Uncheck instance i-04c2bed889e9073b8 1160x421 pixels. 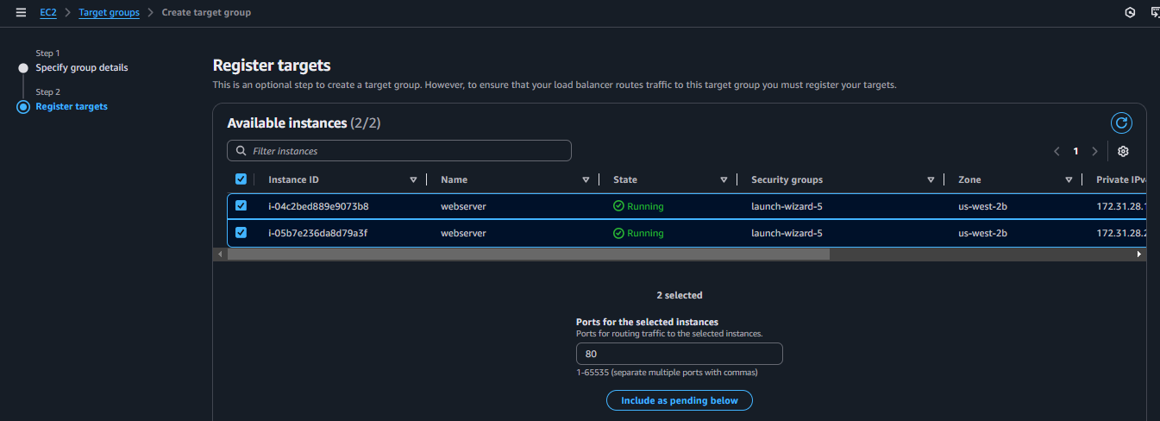point(241,206)
